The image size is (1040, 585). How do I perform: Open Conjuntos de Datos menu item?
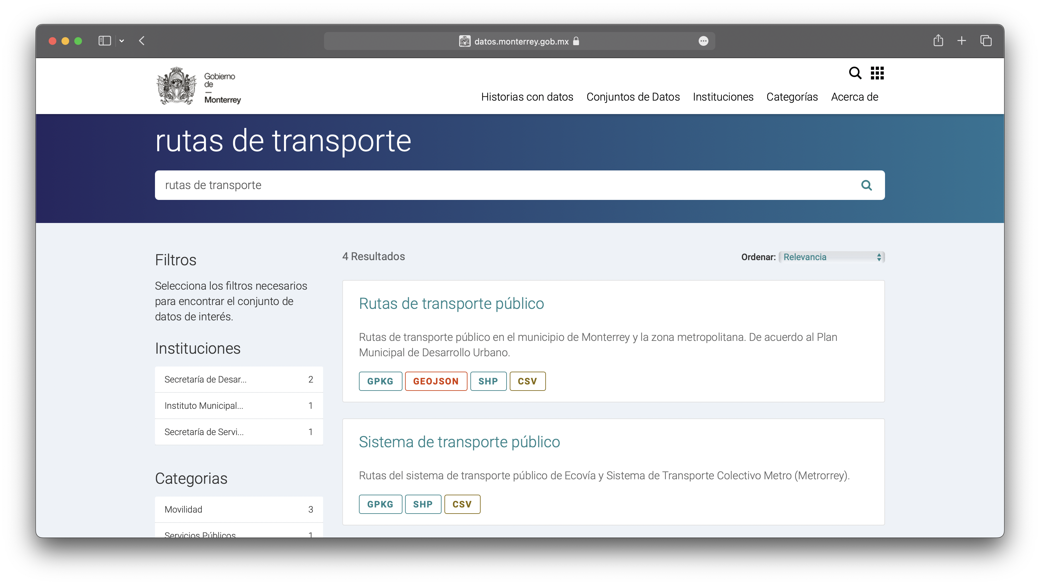point(633,97)
